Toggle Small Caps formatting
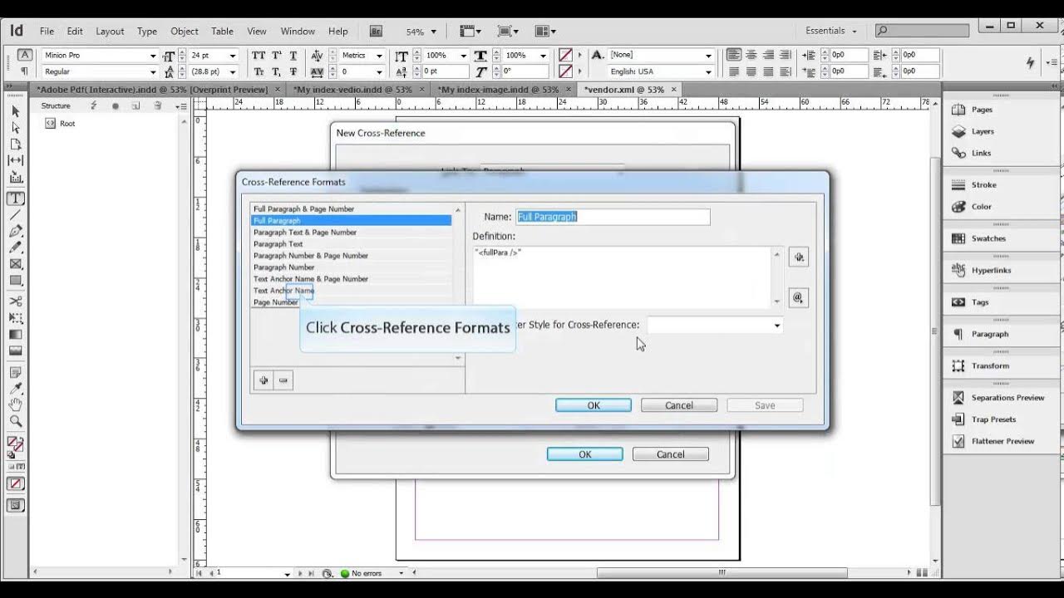Image resolution: width=1064 pixels, height=598 pixels. [259, 72]
